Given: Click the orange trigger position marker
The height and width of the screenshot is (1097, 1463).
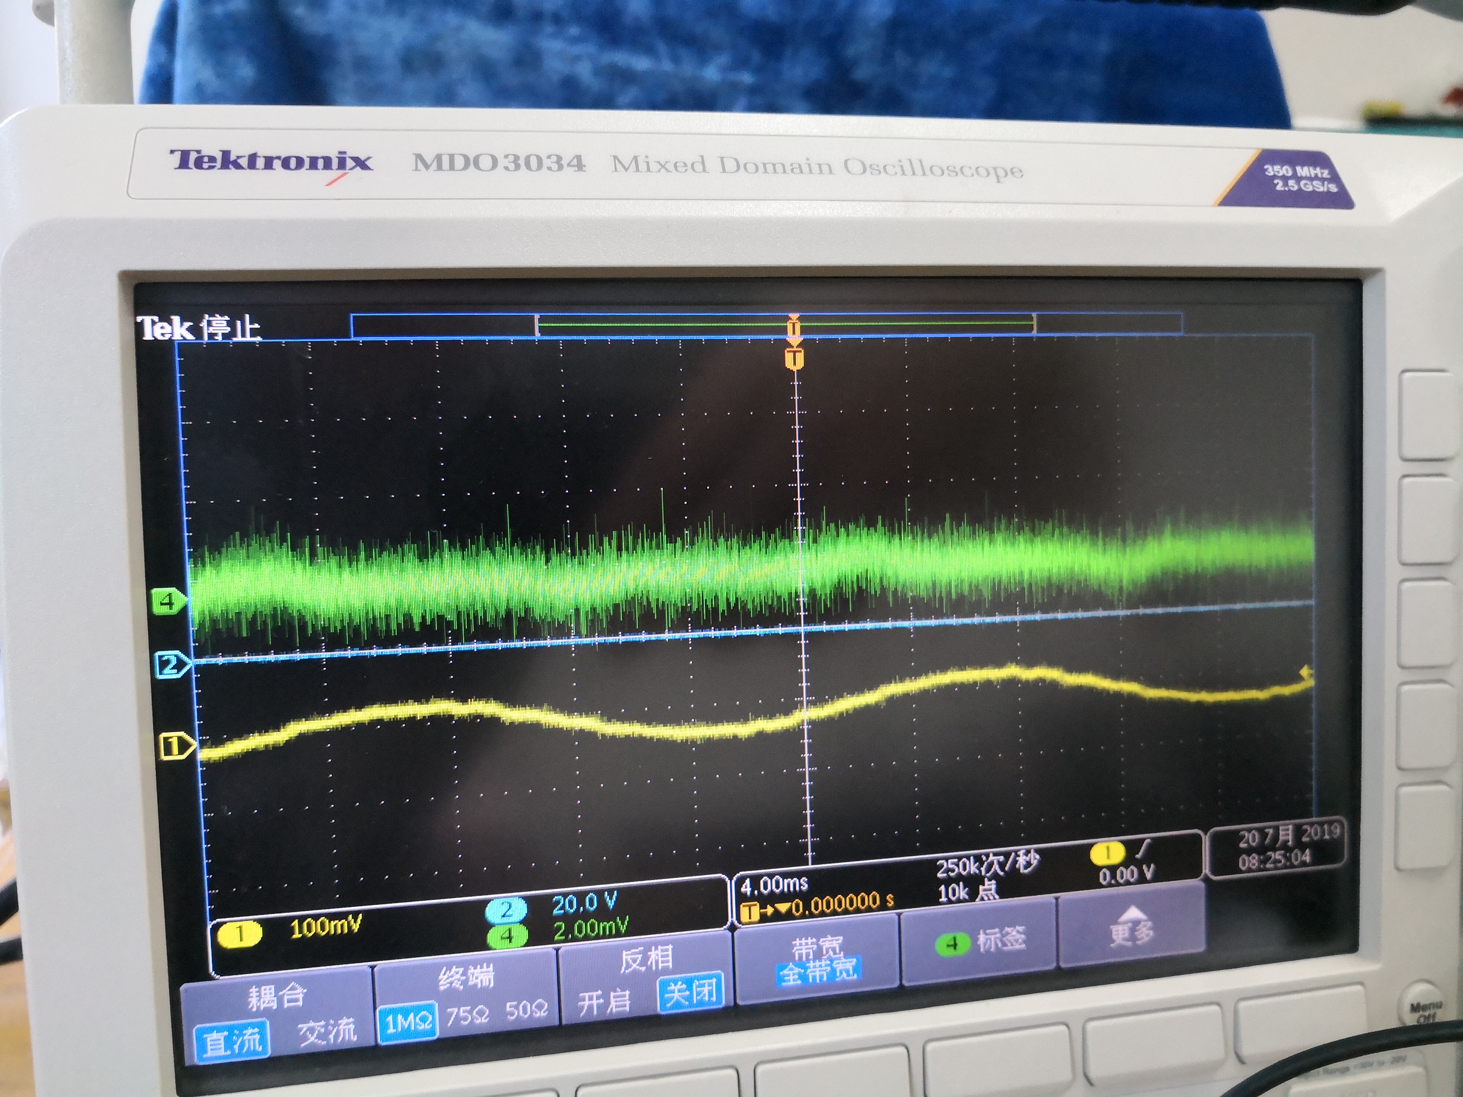Looking at the screenshot, I should 794,359.
